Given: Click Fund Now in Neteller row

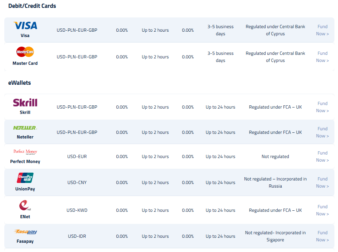Looking at the screenshot, I should coord(323,132).
